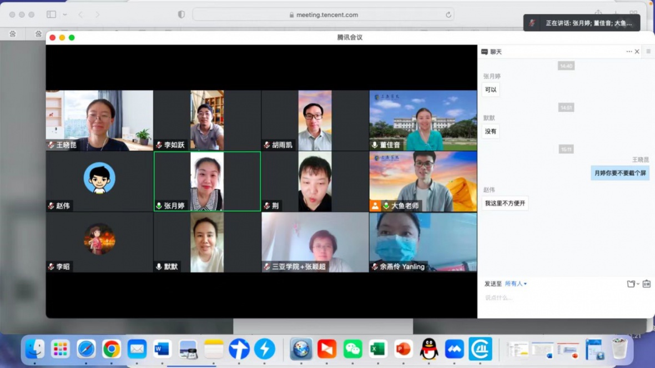
Task: Click the speaking indicator banner 正在讲话
Action: point(581,23)
